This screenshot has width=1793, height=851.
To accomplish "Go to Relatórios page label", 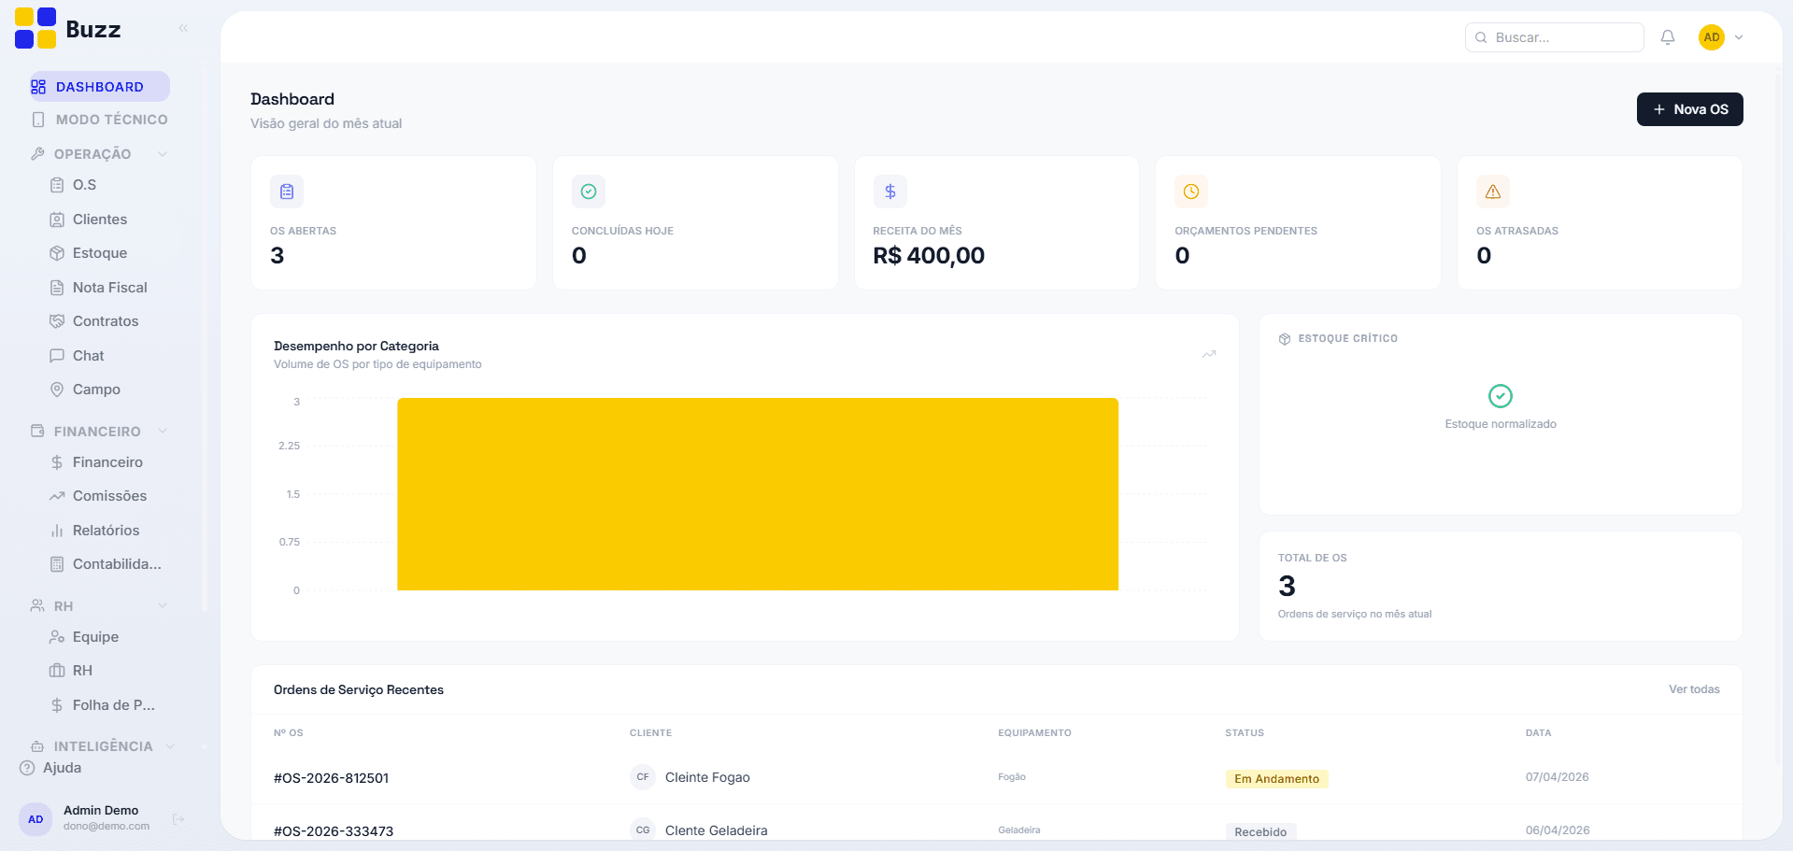I will click(x=107, y=531).
